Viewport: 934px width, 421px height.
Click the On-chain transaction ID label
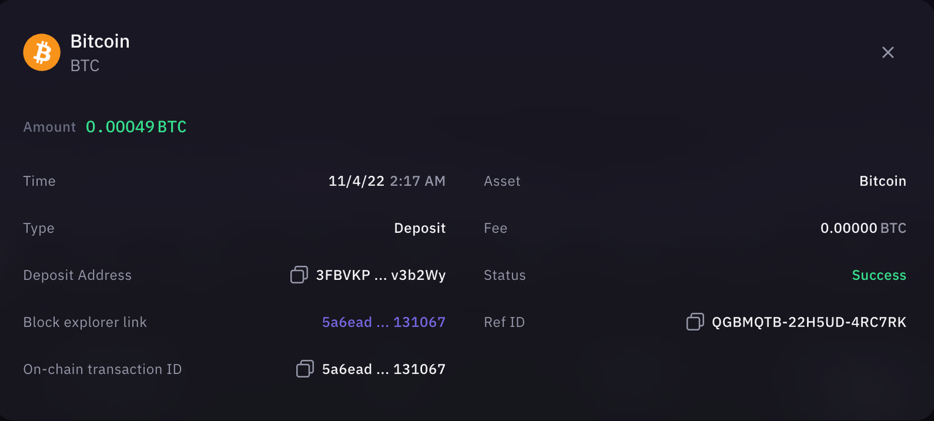(102, 369)
